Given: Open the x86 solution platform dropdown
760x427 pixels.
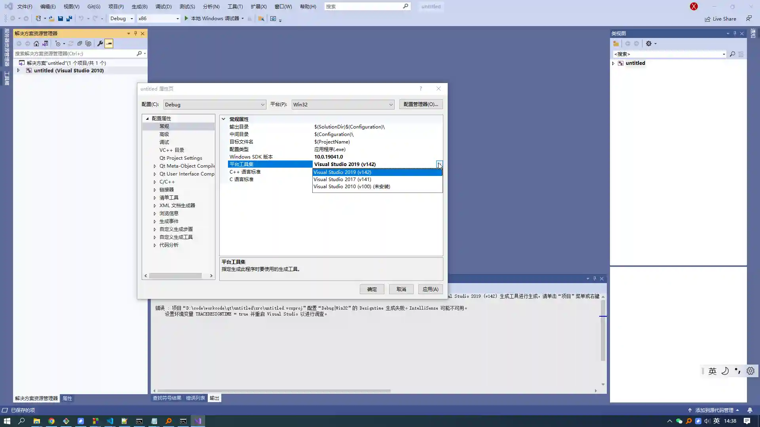Looking at the screenshot, I should point(159,19).
